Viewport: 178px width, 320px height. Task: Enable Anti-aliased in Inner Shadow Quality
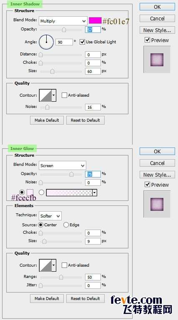click(x=64, y=95)
